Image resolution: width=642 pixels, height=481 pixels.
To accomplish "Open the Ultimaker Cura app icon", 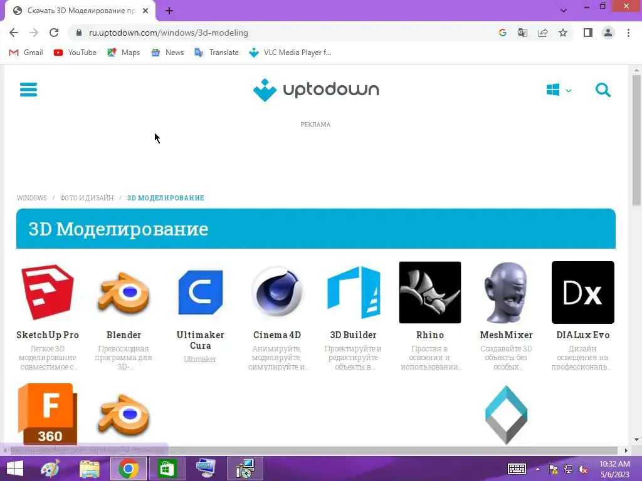I will click(x=200, y=292).
